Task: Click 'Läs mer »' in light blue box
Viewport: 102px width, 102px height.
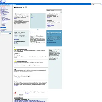Action: [x=32, y=17]
